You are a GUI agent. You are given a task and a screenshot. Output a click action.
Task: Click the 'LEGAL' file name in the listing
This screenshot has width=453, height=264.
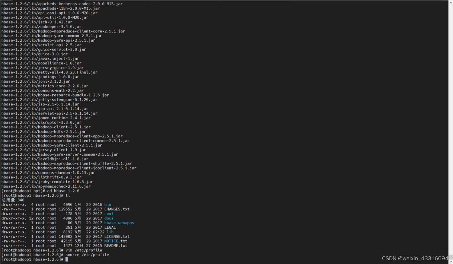pos(110,228)
